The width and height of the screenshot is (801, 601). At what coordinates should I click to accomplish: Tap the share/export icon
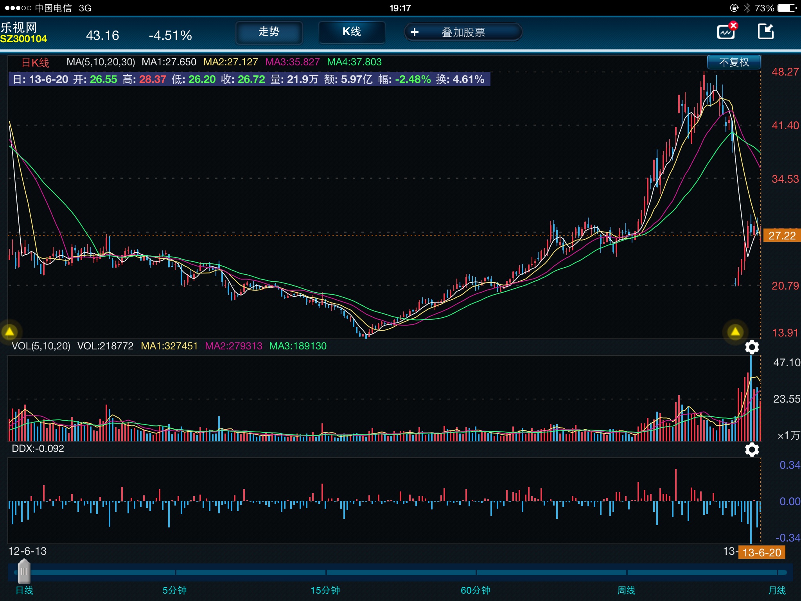[766, 31]
